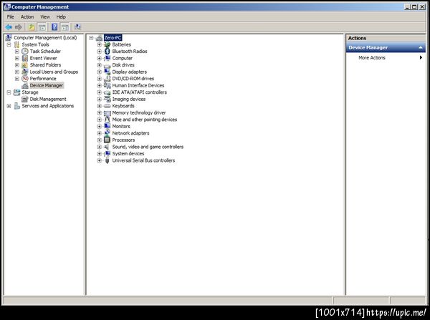Click the Back arrow toolbar icon
430x320 pixels.
click(x=9, y=27)
